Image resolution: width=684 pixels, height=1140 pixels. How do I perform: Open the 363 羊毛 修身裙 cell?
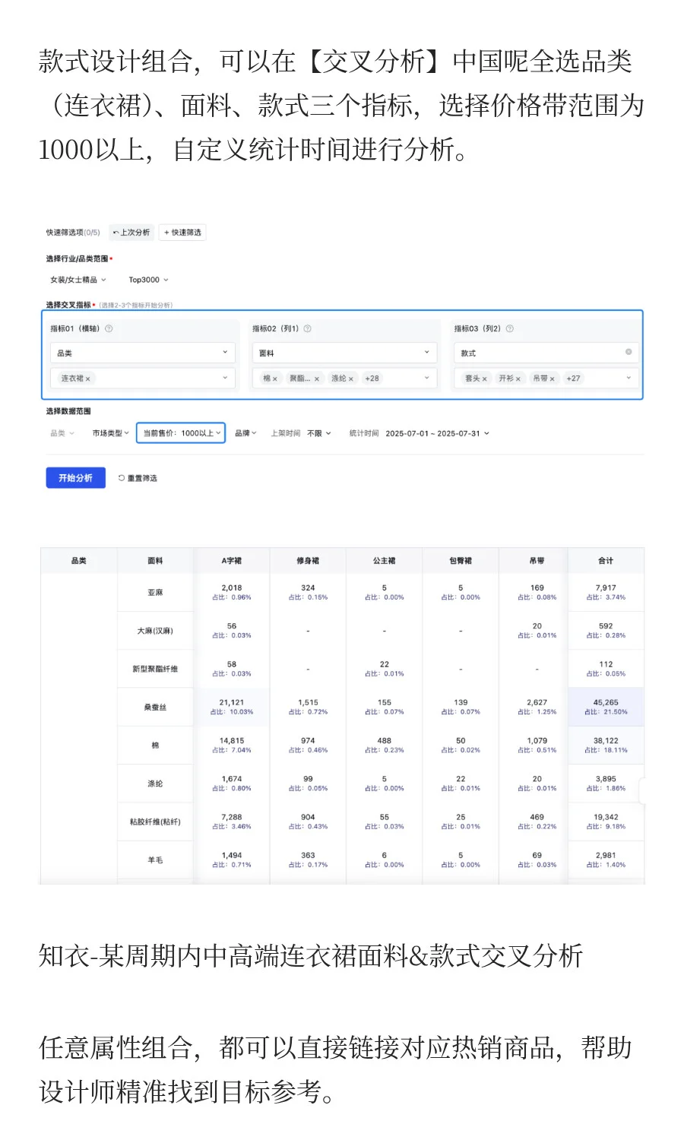point(308,860)
